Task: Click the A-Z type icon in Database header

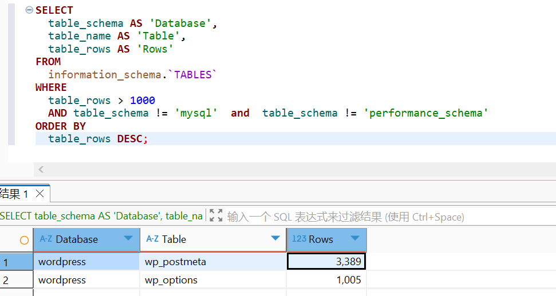Action: (46, 239)
